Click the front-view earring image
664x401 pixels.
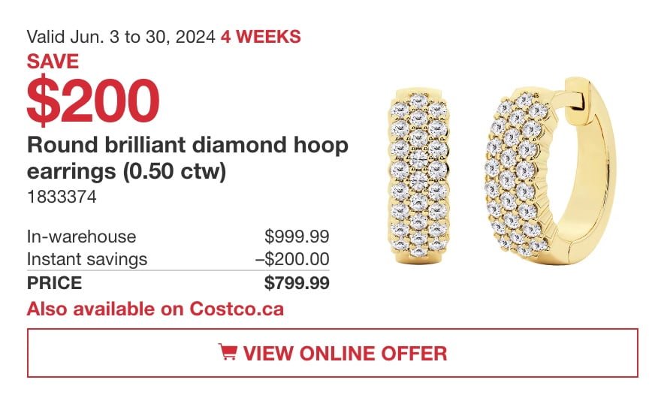418,176
